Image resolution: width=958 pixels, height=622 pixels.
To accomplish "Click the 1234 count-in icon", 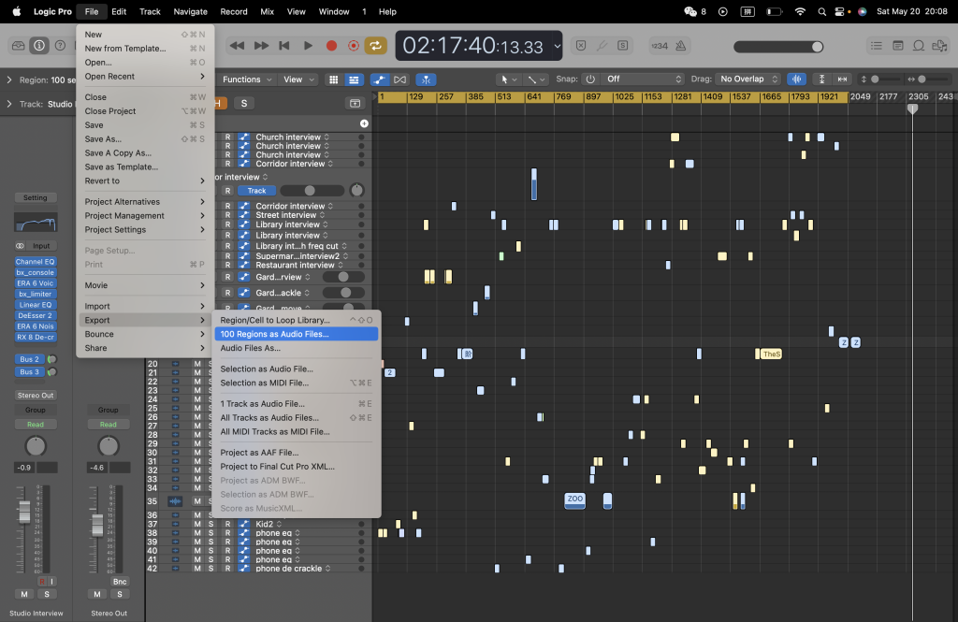I will click(x=660, y=46).
